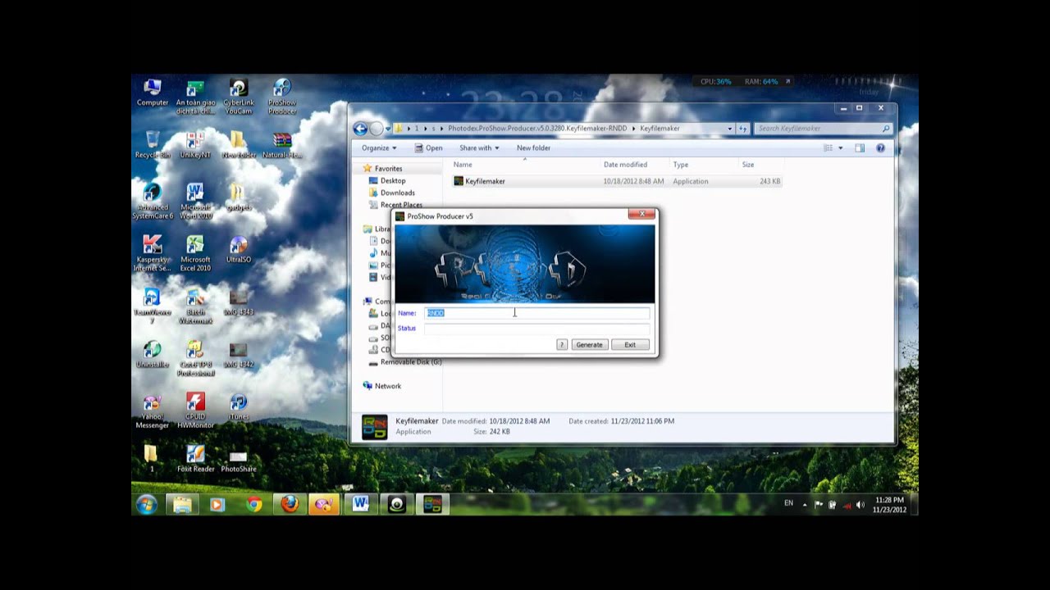Switch to Firefox in the taskbar
1050x590 pixels.
[290, 504]
